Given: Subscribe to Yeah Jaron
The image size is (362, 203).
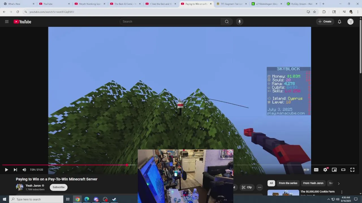Looking at the screenshot, I should 59,187.
